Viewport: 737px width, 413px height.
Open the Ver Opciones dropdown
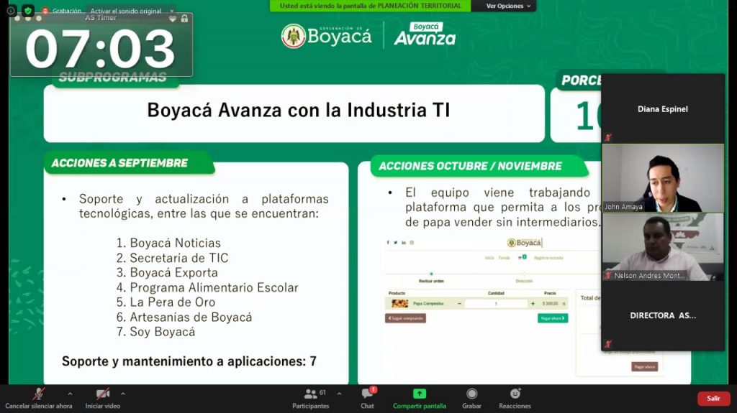click(508, 6)
